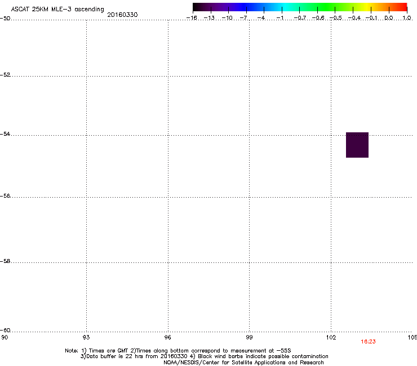Click the longitude label 96
417x366 pixels.
pos(167,337)
